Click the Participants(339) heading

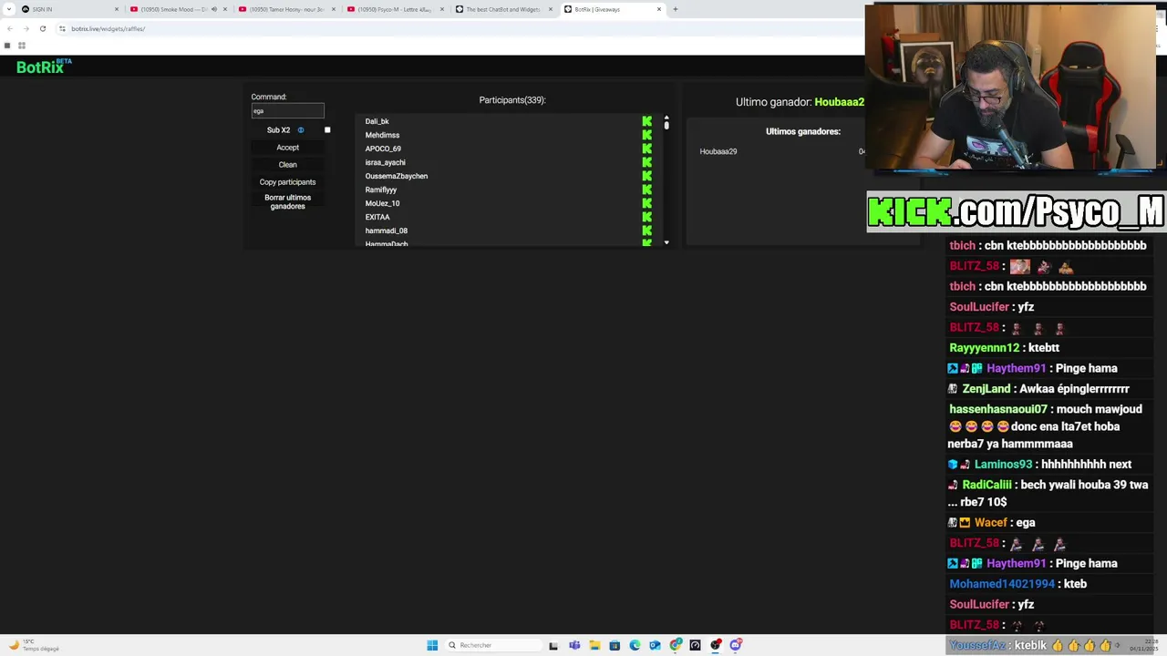point(512,100)
